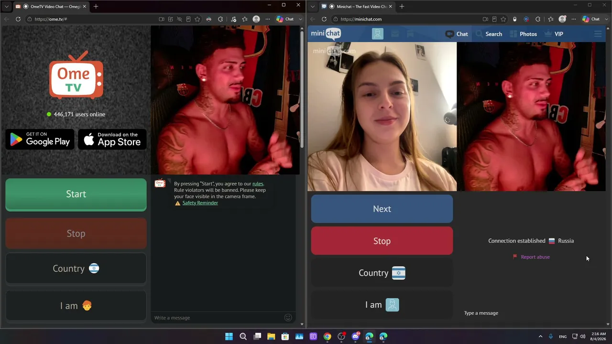Open File Explorer from taskbar
The width and height of the screenshot is (612, 344).
271,336
